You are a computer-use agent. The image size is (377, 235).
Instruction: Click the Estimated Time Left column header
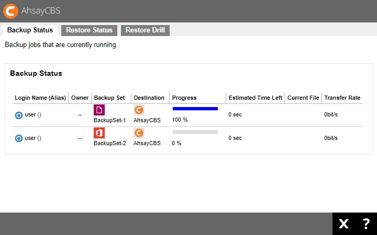point(256,98)
